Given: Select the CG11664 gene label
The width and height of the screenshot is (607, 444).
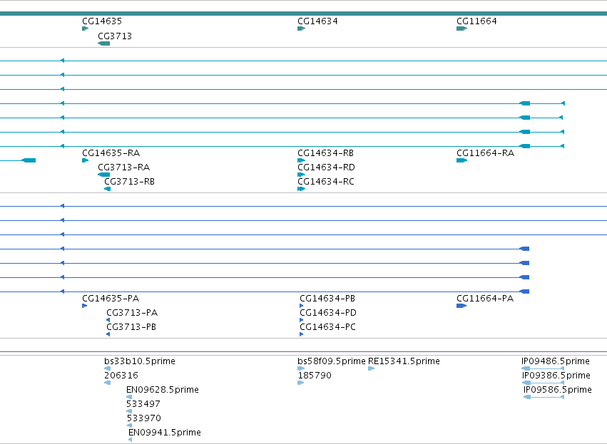Looking at the screenshot, I should pos(476,21).
